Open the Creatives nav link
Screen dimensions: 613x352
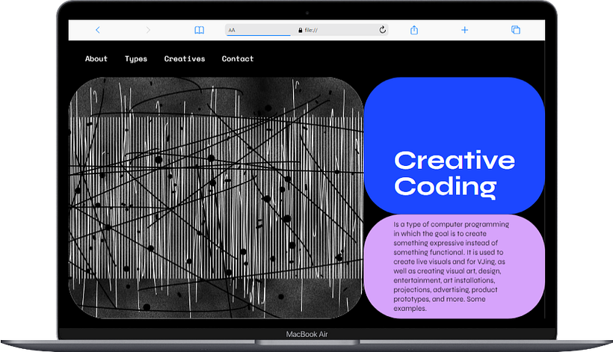tap(185, 58)
